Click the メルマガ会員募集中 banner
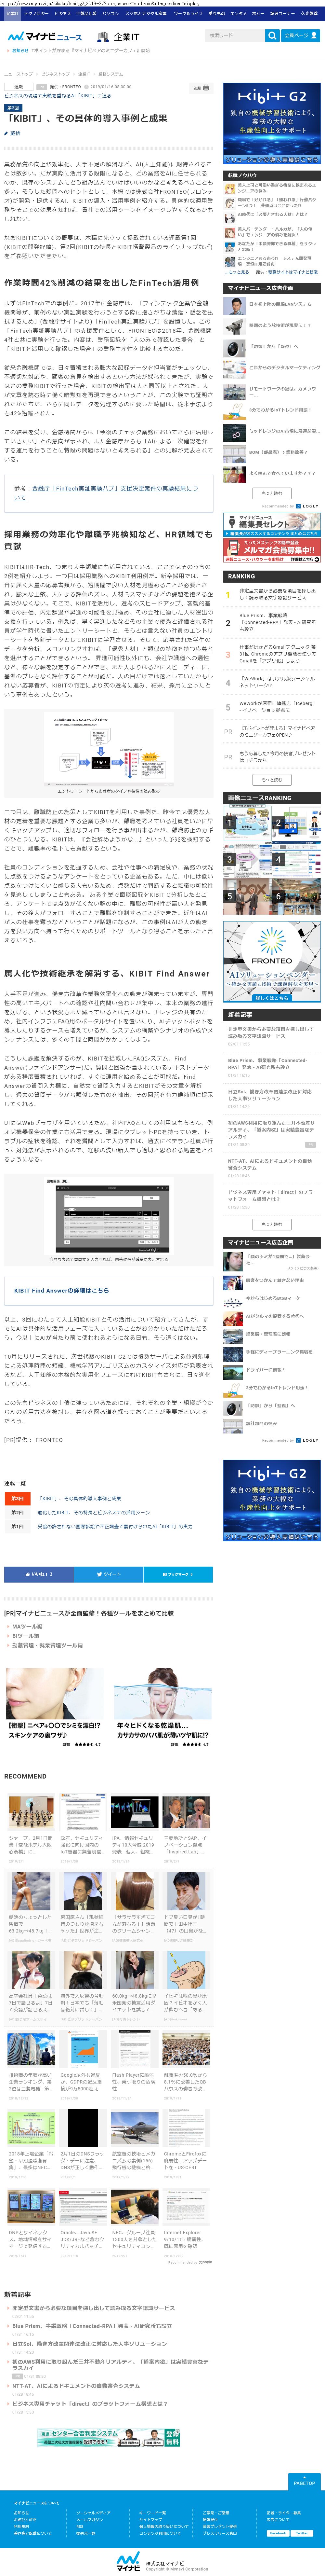 [272, 550]
